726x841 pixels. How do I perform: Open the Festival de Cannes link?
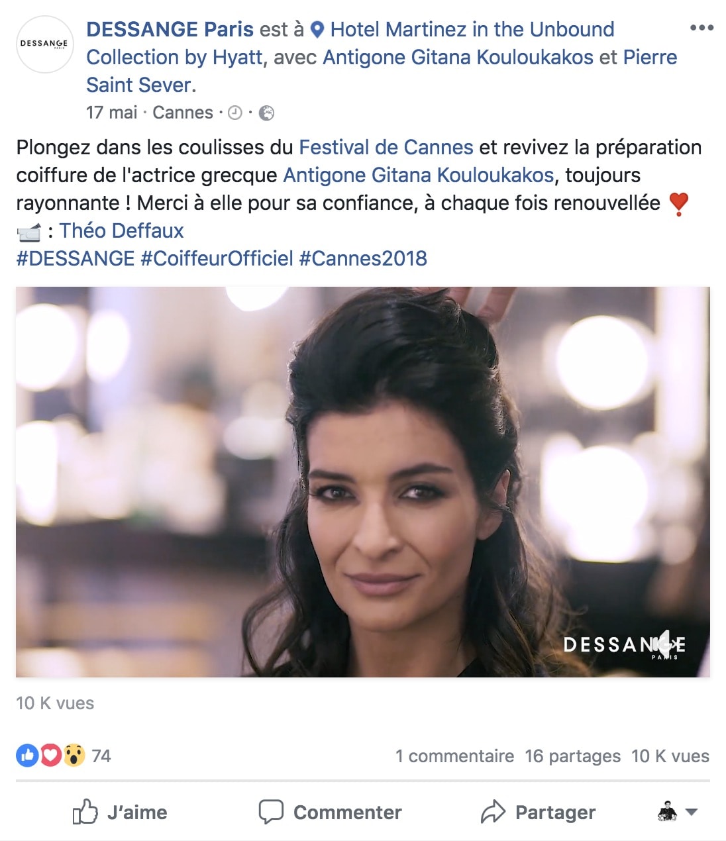tap(386, 147)
